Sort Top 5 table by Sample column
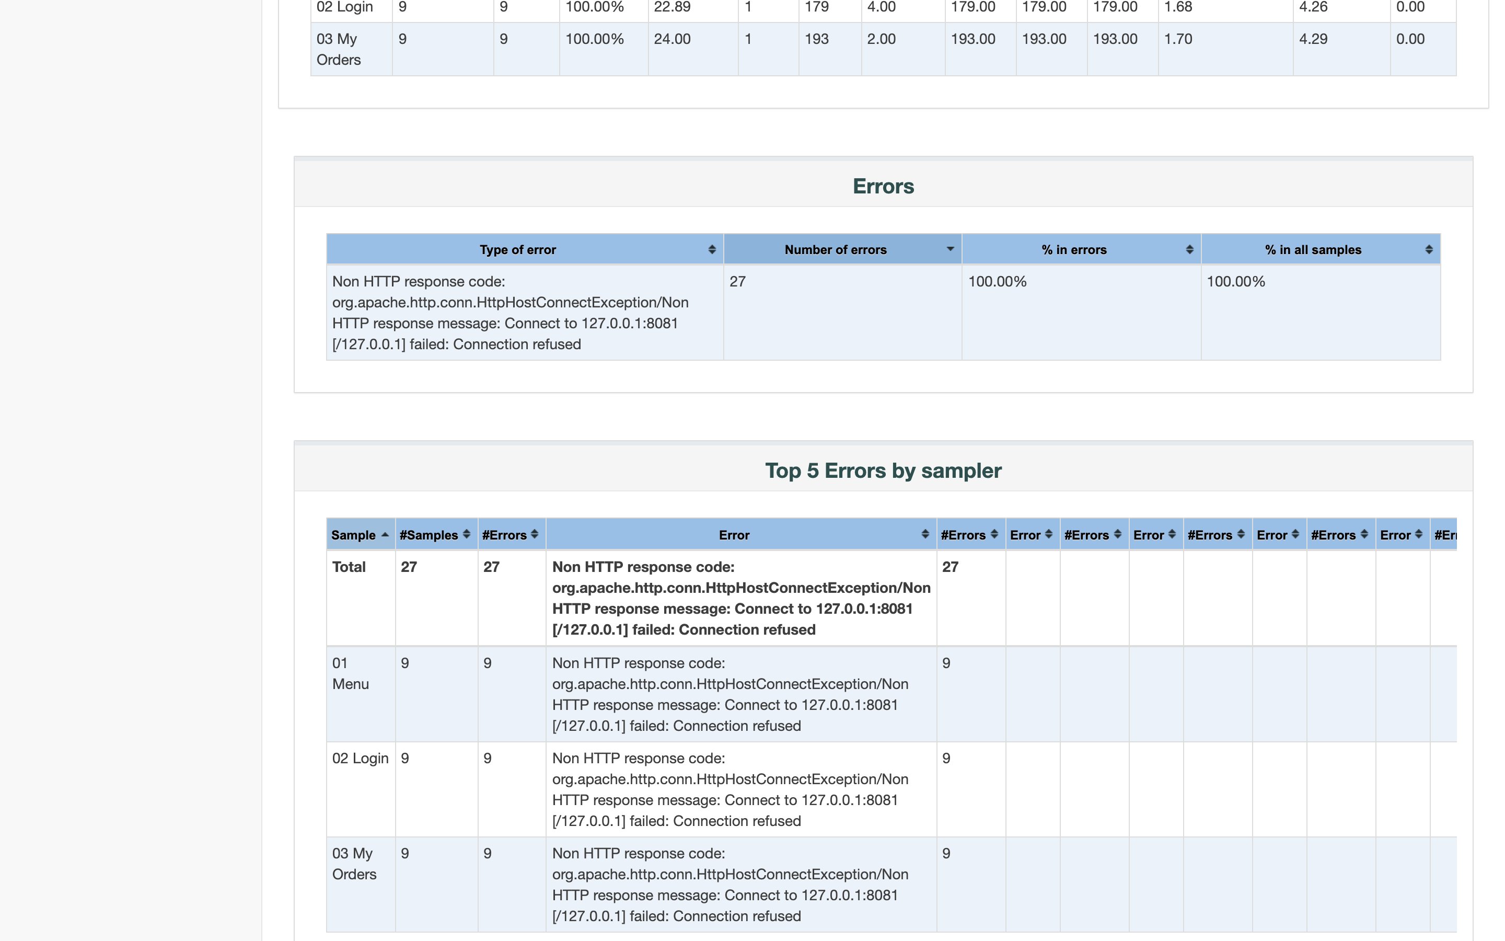This screenshot has height=941, width=1505. tap(361, 535)
